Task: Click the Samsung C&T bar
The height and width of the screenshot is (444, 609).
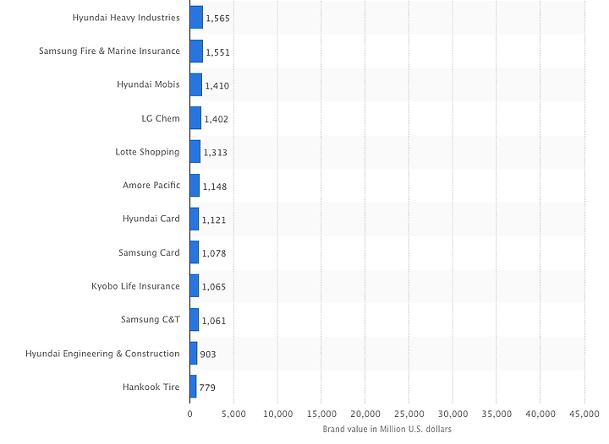Action: (195, 320)
